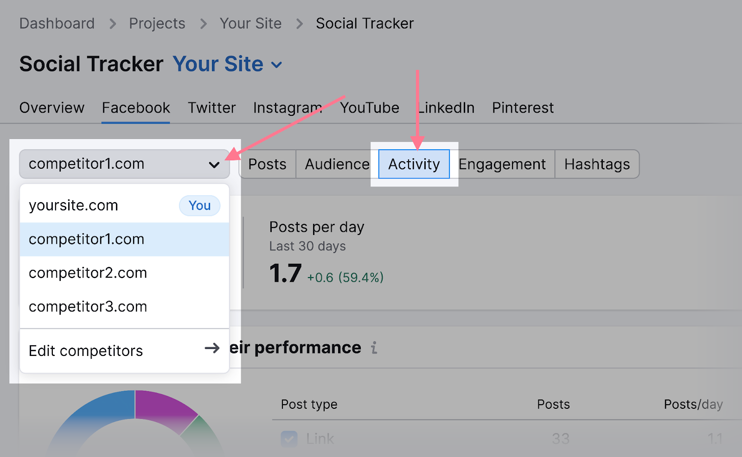The height and width of the screenshot is (457, 742).
Task: Show the Hashtags report
Action: (597, 164)
